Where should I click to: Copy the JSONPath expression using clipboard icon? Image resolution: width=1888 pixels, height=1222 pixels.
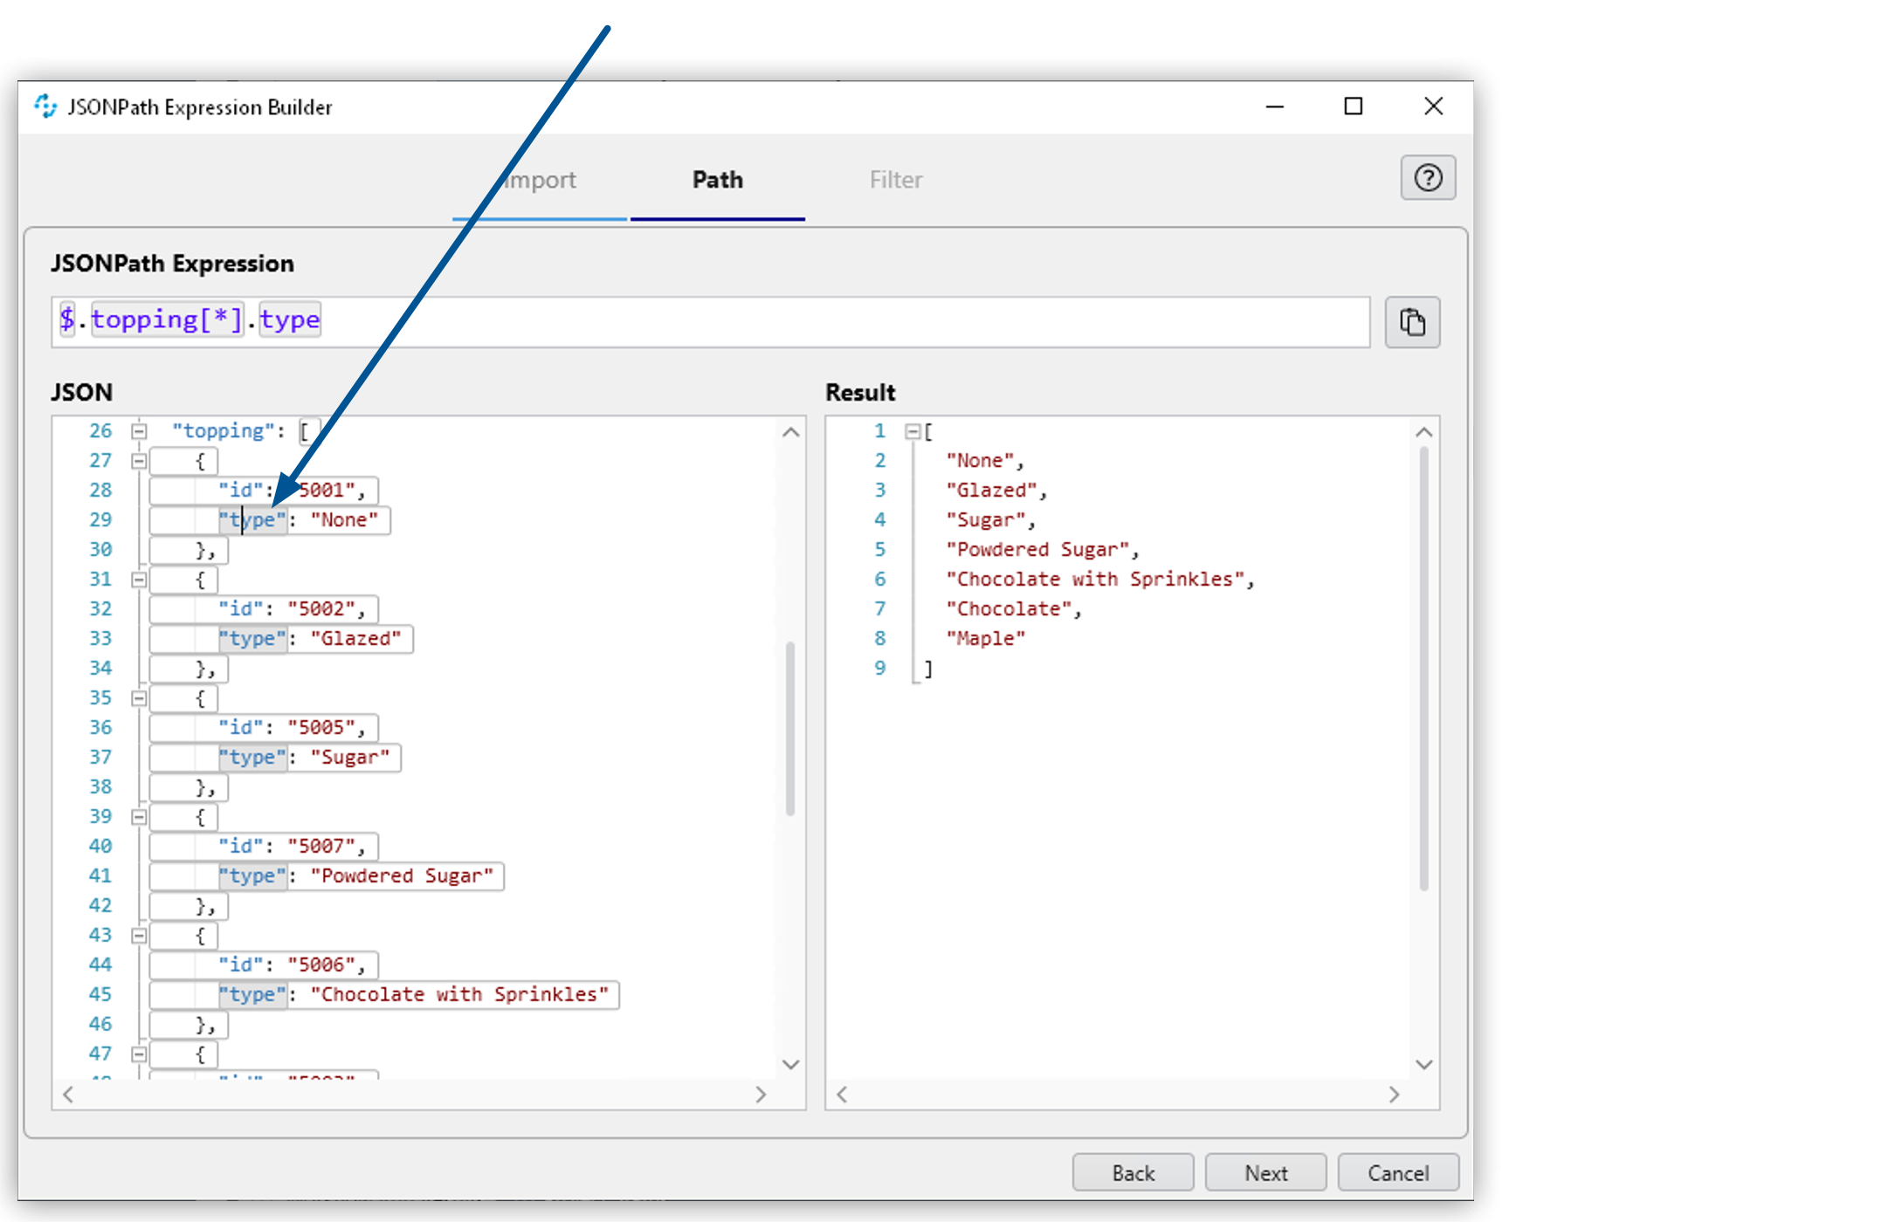click(x=1411, y=322)
